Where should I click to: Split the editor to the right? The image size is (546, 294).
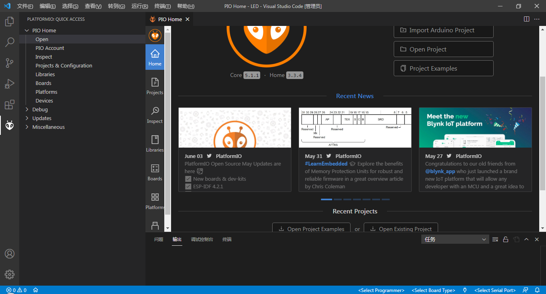526,19
